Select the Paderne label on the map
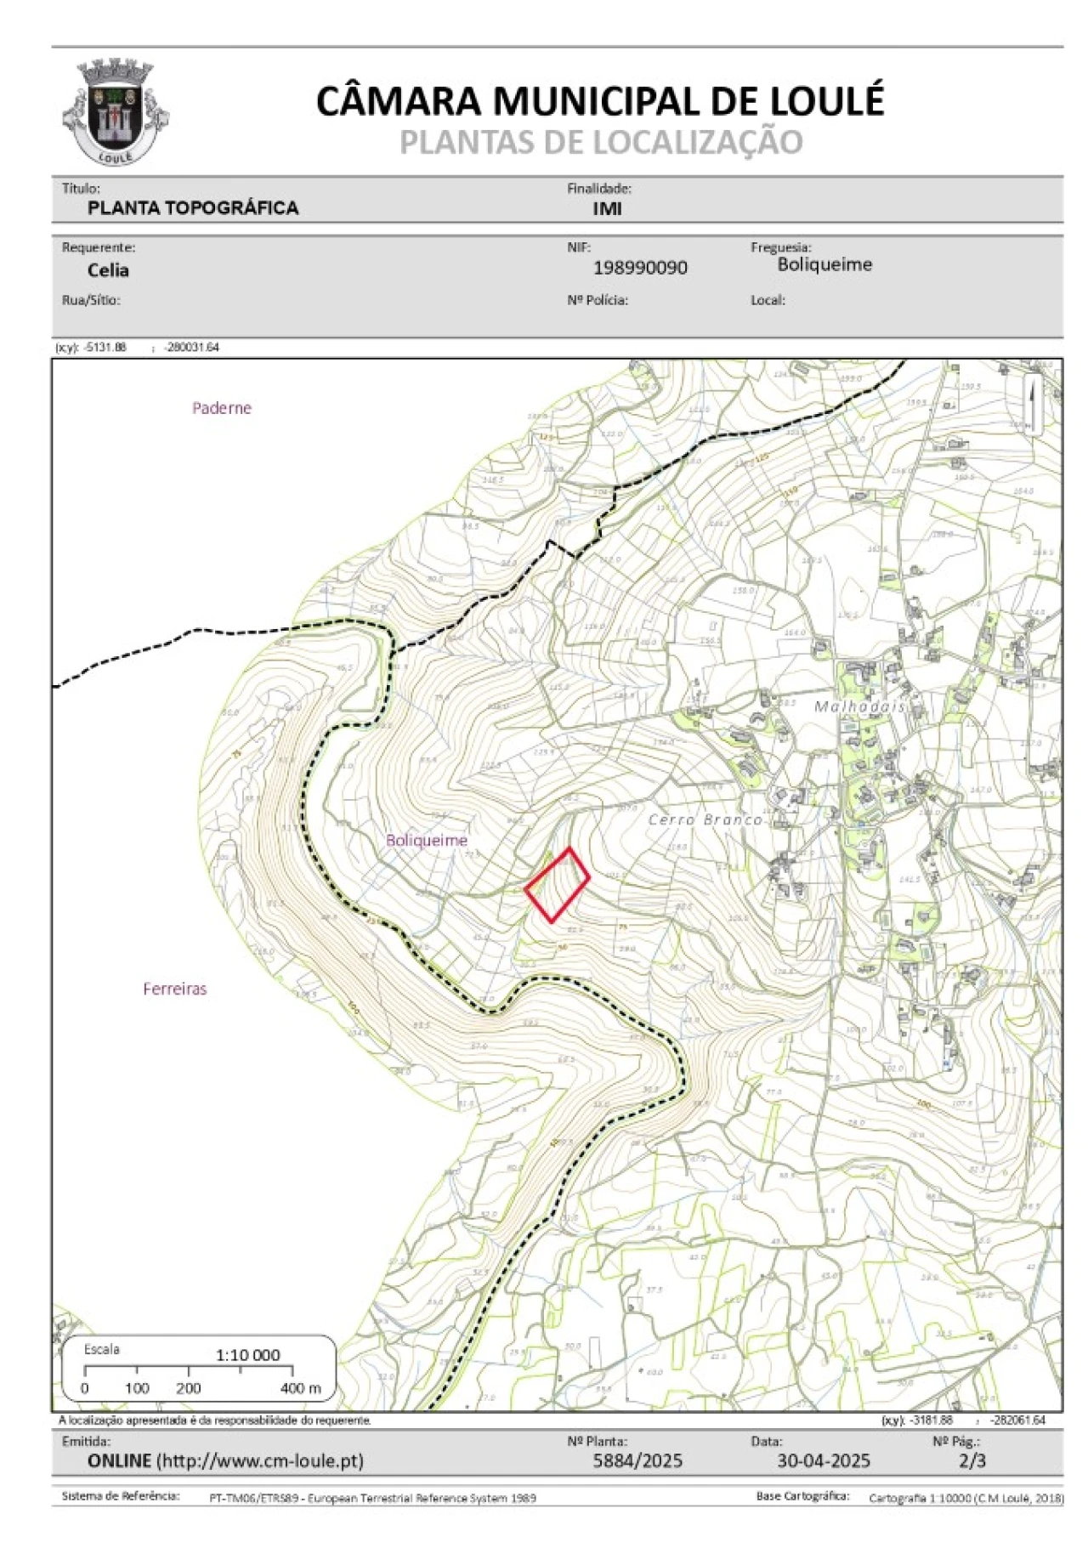1088x1542 pixels. coord(222,408)
